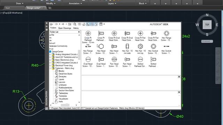The width and height of the screenshot is (223, 125).
Task: Click the TOP face of the ViewCube
Action: (207, 25)
